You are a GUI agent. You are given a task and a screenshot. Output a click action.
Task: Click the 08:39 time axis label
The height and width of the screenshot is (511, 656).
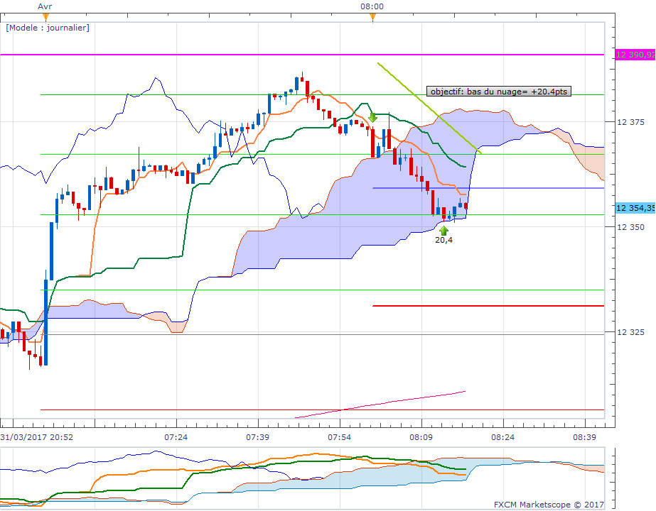pyautogui.click(x=584, y=437)
